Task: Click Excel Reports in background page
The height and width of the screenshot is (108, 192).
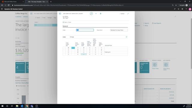Action: point(157,23)
